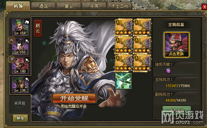
Task: Click the bottom-left 极 equipment icon
Action: 123,63
